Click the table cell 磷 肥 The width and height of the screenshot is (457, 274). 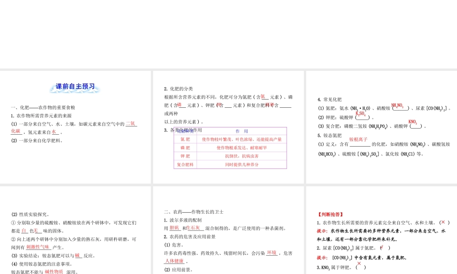(186, 148)
